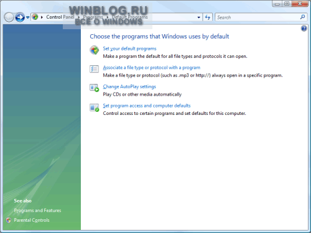The image size is (311, 233).
Task: Open the Parental Controls link in the sidebar
Action: pos(32,220)
